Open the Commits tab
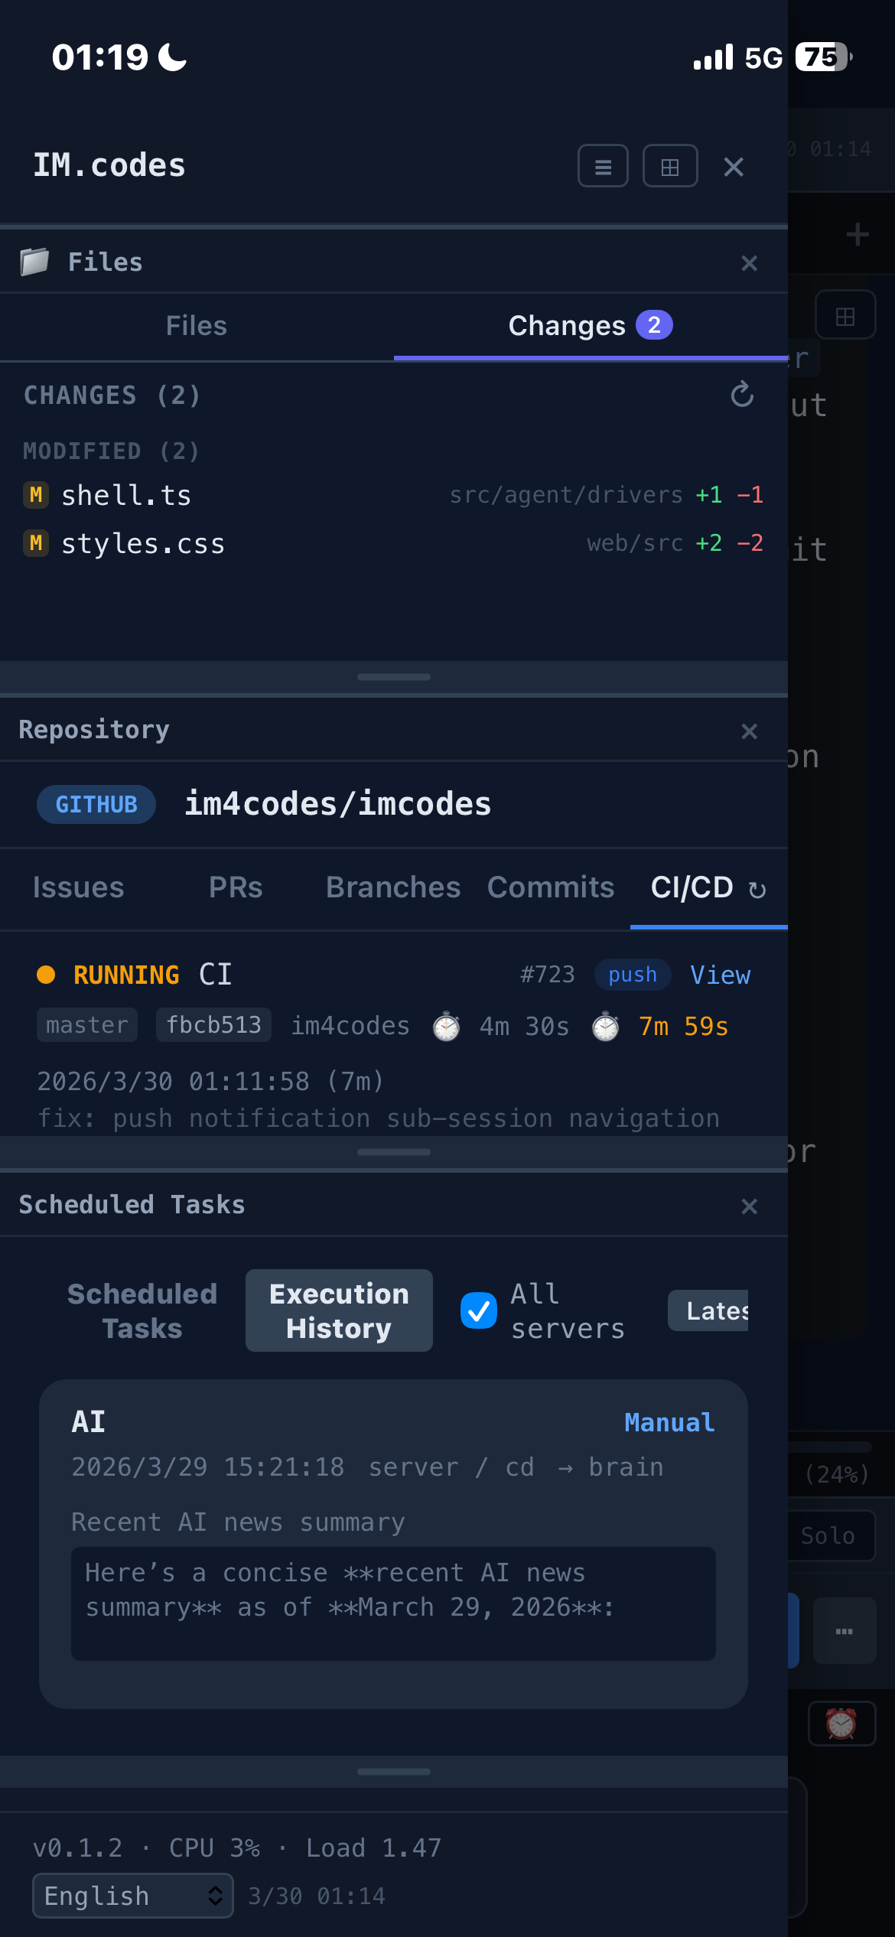895x1937 pixels. pos(550,887)
